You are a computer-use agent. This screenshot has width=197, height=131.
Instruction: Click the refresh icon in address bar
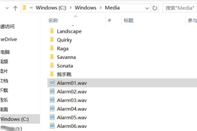[155, 8]
